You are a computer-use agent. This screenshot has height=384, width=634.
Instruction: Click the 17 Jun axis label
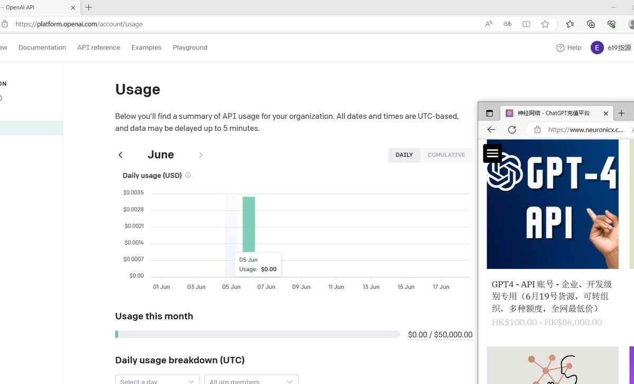(441, 287)
